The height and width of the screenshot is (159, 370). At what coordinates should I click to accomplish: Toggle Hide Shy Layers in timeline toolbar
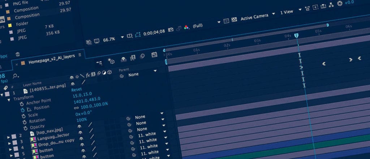[x=123, y=59]
